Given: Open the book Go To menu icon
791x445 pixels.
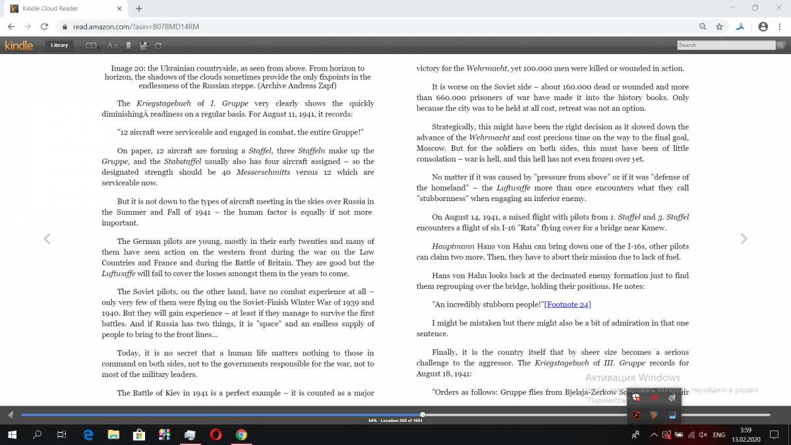Looking at the screenshot, I should (x=92, y=45).
